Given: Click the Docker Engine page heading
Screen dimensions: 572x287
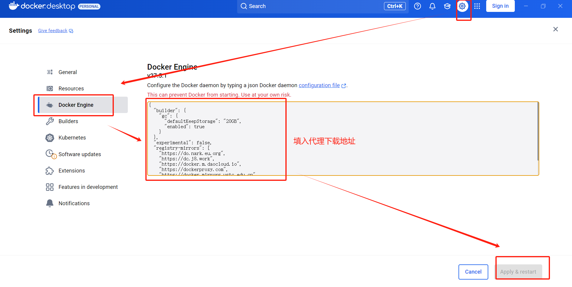Looking at the screenshot, I should [x=172, y=67].
